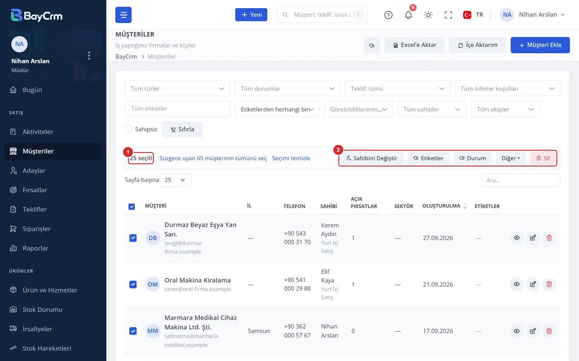Image resolution: width=579 pixels, height=361 pixels.
Task: View Oral Makina Kiralama details
Action: [517, 284]
